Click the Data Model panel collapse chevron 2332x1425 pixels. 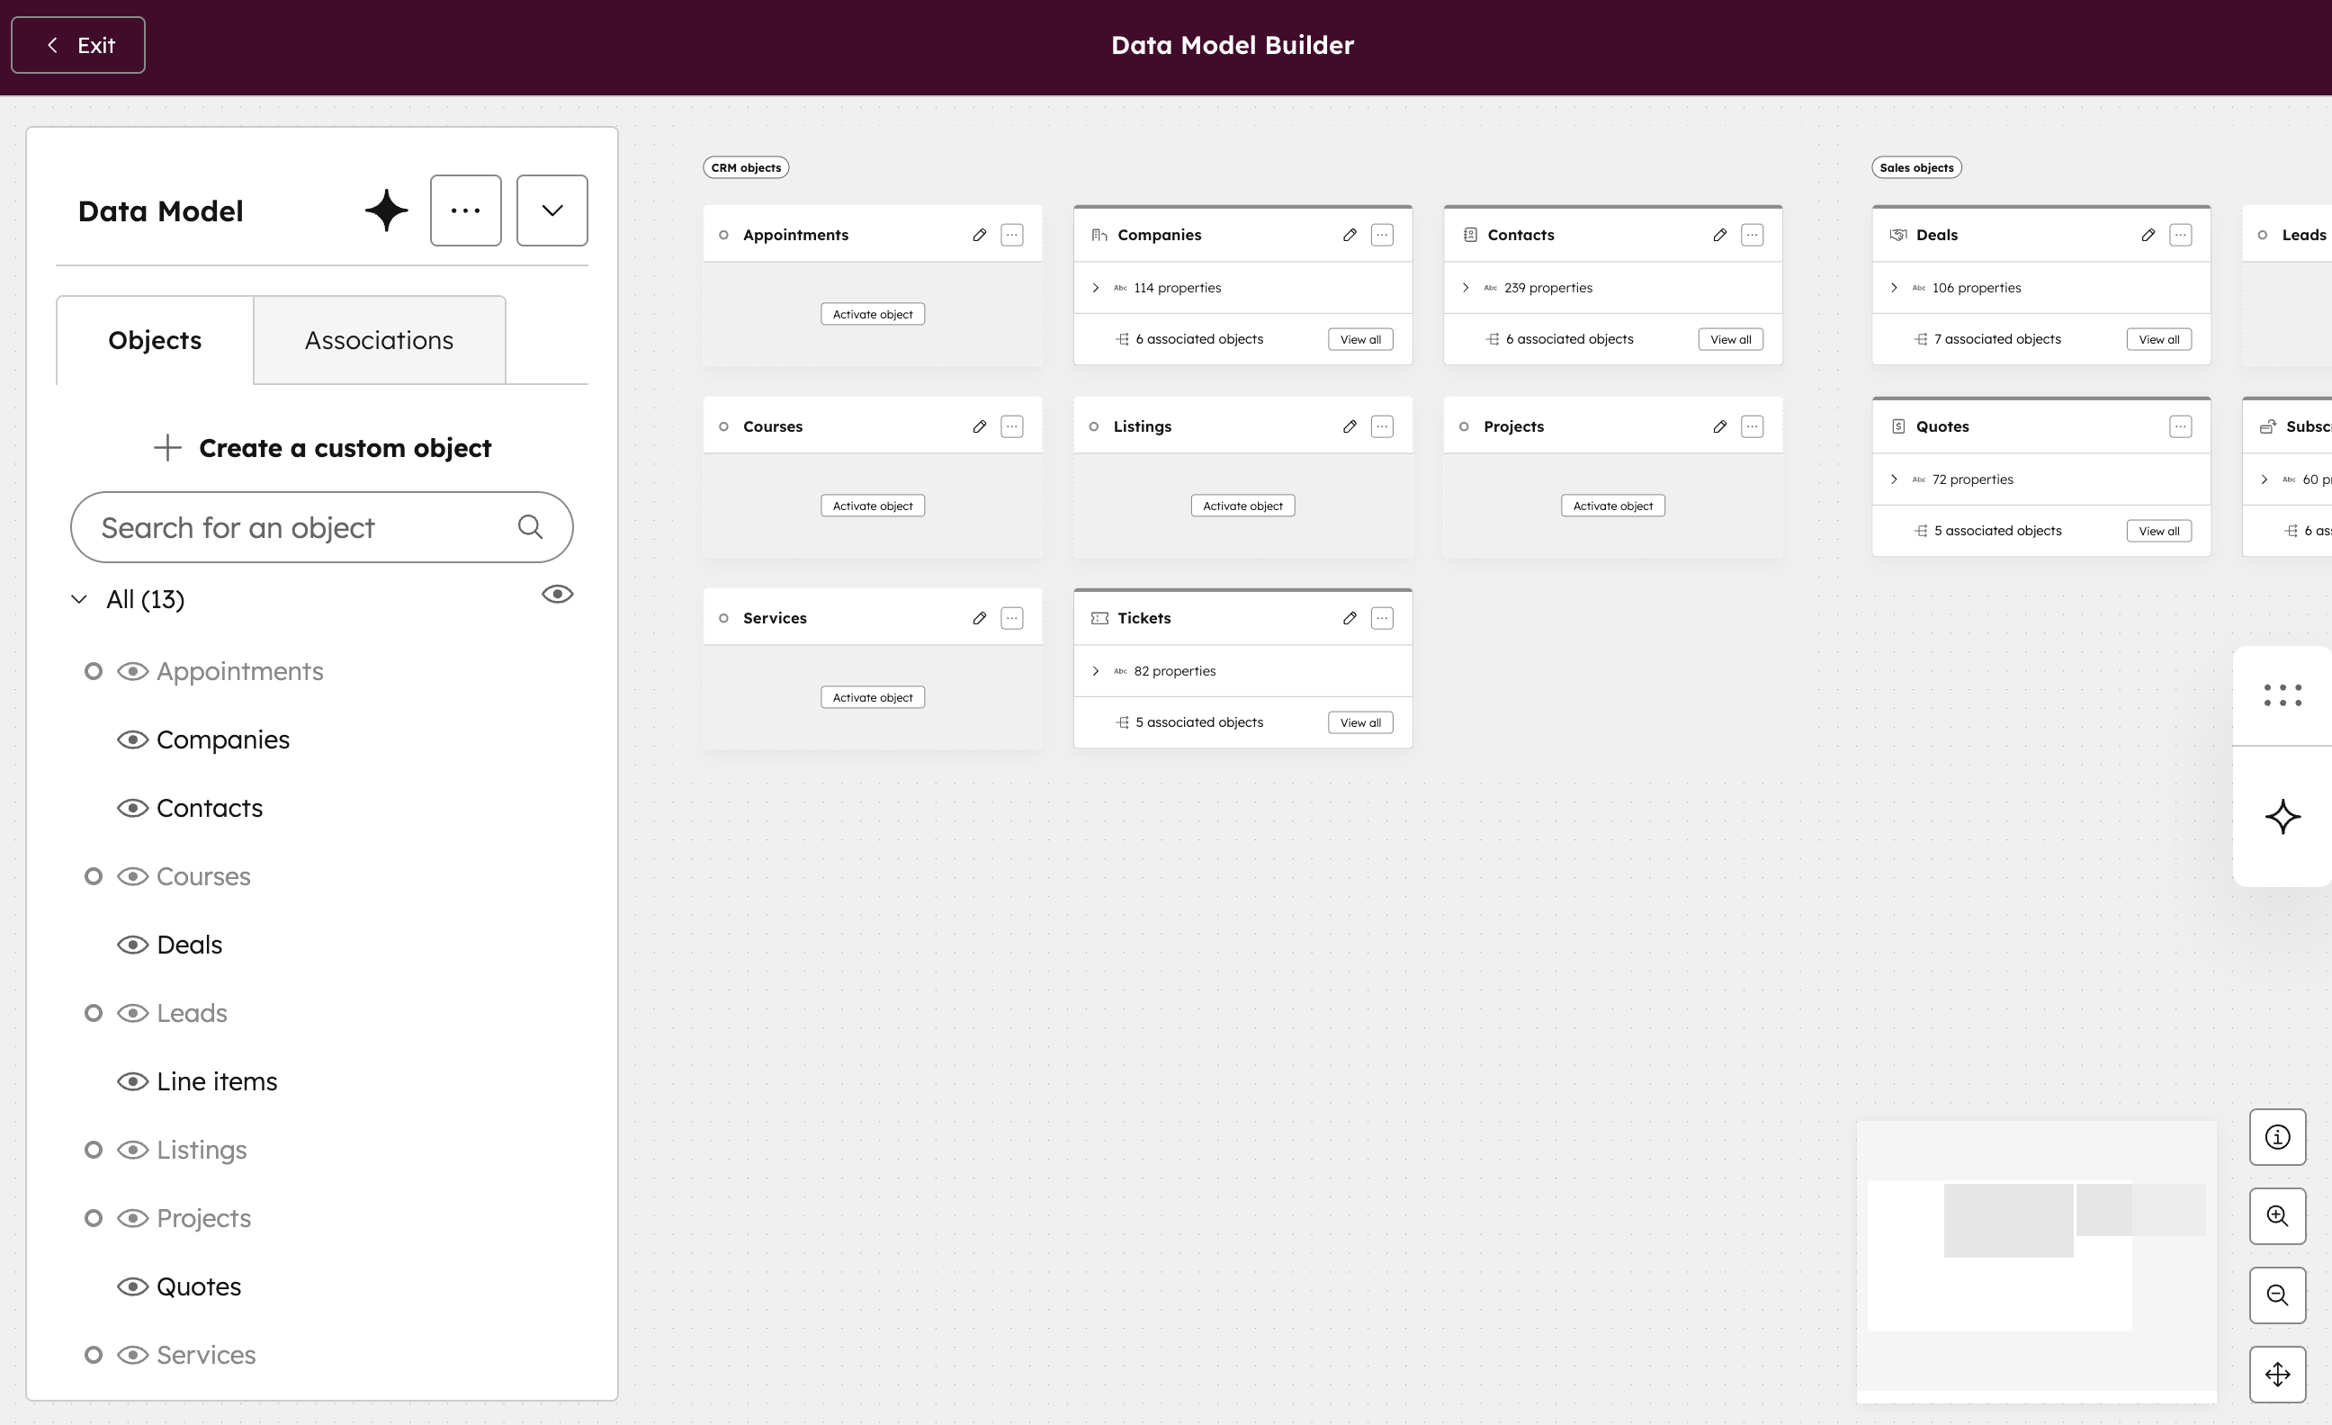[x=552, y=210]
